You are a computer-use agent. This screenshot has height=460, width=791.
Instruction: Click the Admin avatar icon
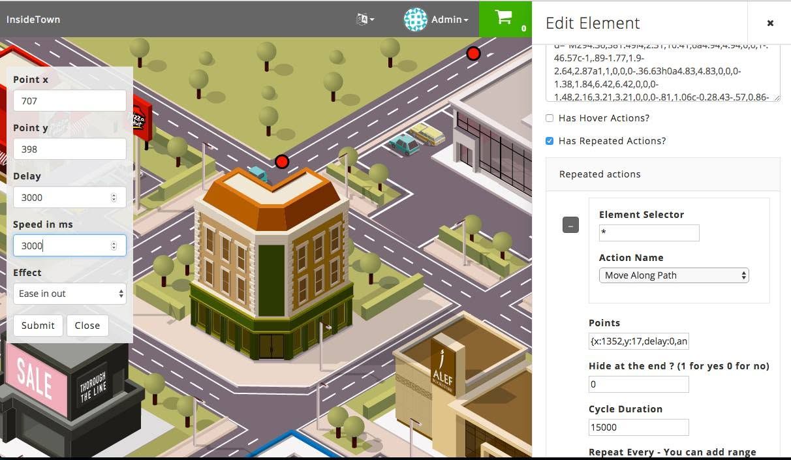416,20
